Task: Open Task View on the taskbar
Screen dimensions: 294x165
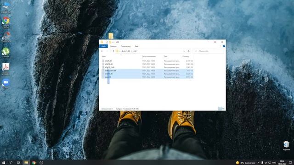Action: [18, 163]
